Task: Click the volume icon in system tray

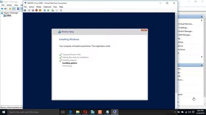Action: pos(190,112)
